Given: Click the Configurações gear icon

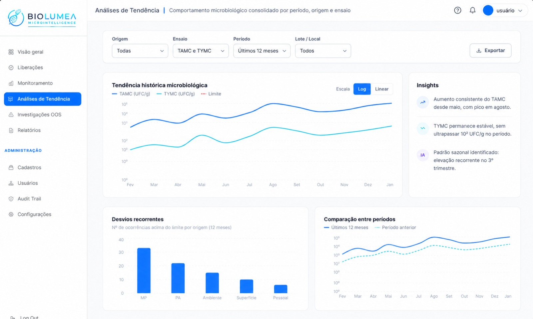Looking at the screenshot, I should (11, 215).
